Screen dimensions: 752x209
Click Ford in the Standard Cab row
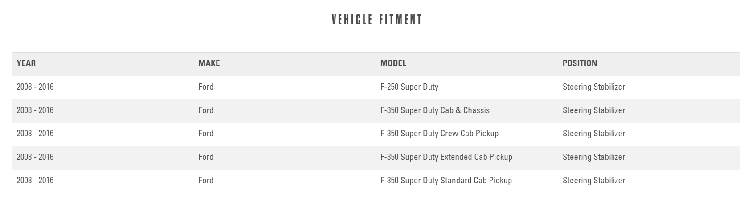tap(206, 181)
